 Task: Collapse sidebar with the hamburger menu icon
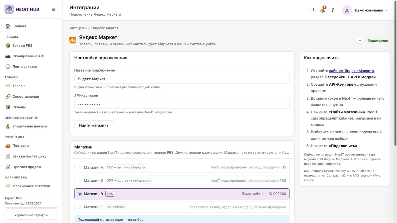coord(54,9)
